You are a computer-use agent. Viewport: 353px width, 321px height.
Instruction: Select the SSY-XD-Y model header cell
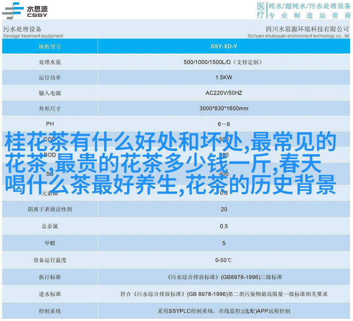tap(224, 47)
